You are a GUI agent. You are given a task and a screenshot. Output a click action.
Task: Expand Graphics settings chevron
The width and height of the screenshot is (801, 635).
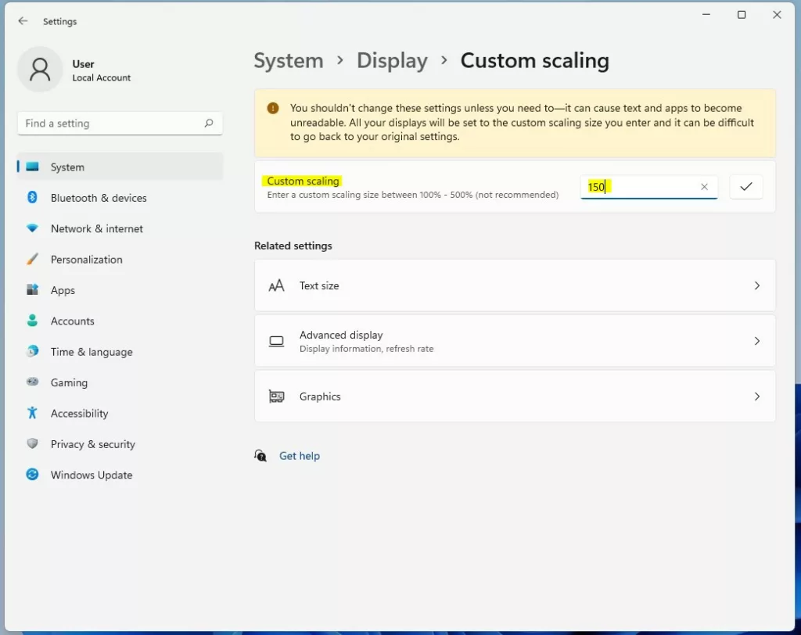(756, 396)
